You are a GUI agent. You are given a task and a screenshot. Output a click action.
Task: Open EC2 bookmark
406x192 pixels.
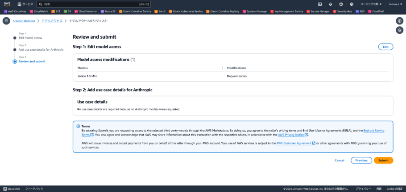(x=56, y=12)
